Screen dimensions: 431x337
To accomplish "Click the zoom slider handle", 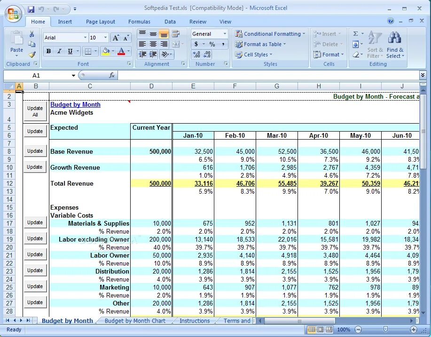I will pyautogui.click(x=385, y=329).
